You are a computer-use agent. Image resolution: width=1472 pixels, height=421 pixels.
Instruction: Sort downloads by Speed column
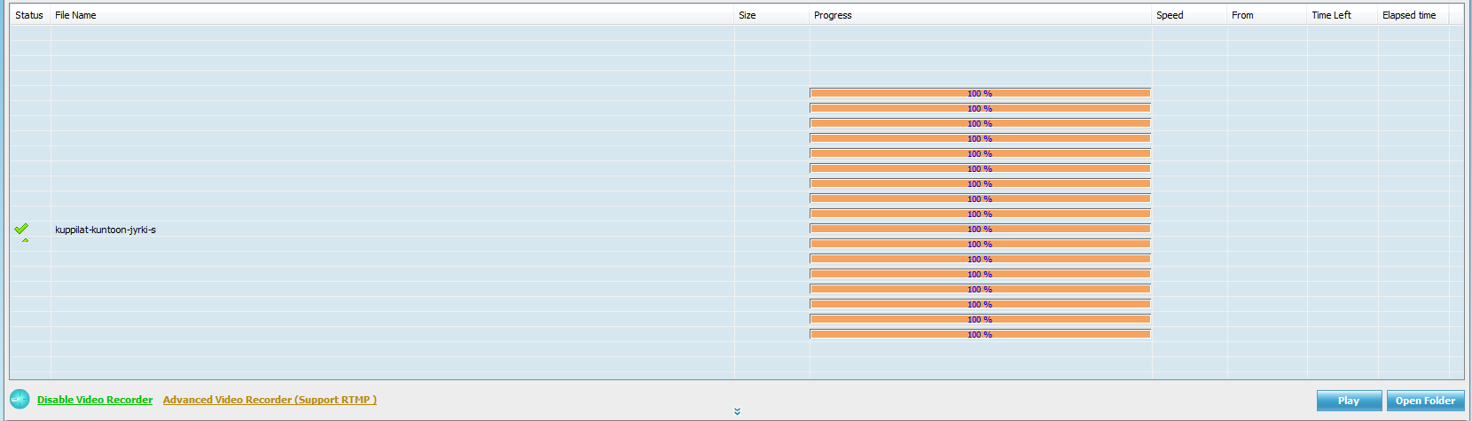coord(1170,15)
